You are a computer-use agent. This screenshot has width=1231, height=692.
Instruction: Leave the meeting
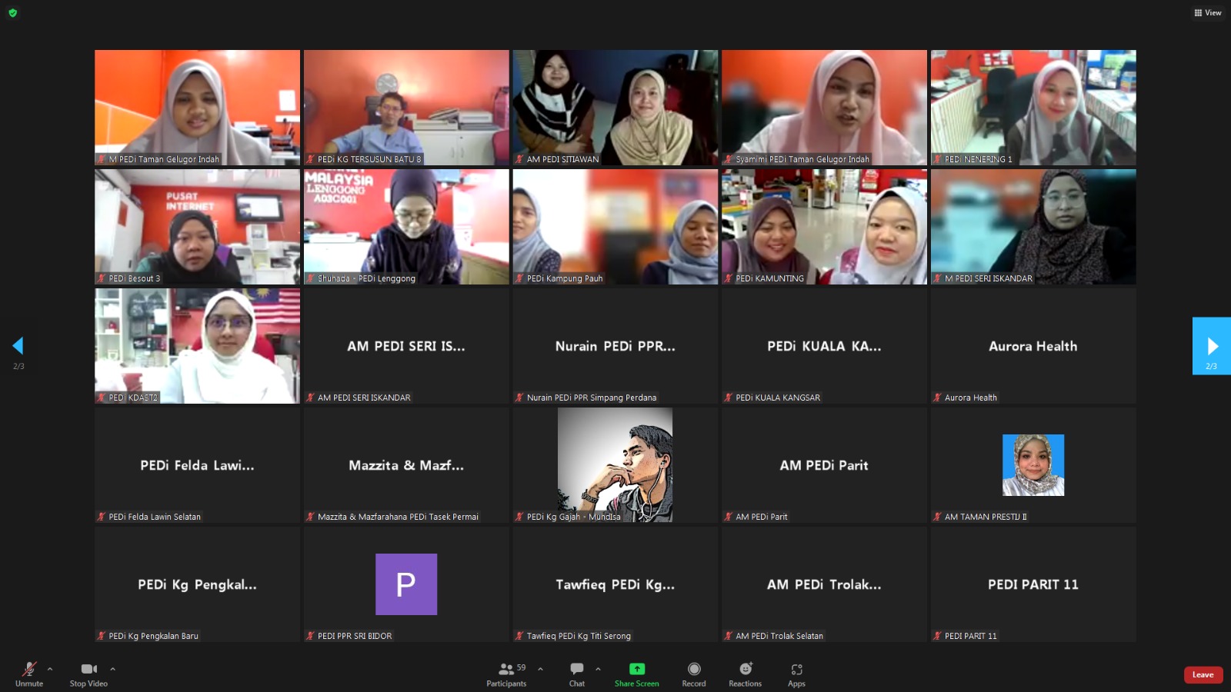1203,674
